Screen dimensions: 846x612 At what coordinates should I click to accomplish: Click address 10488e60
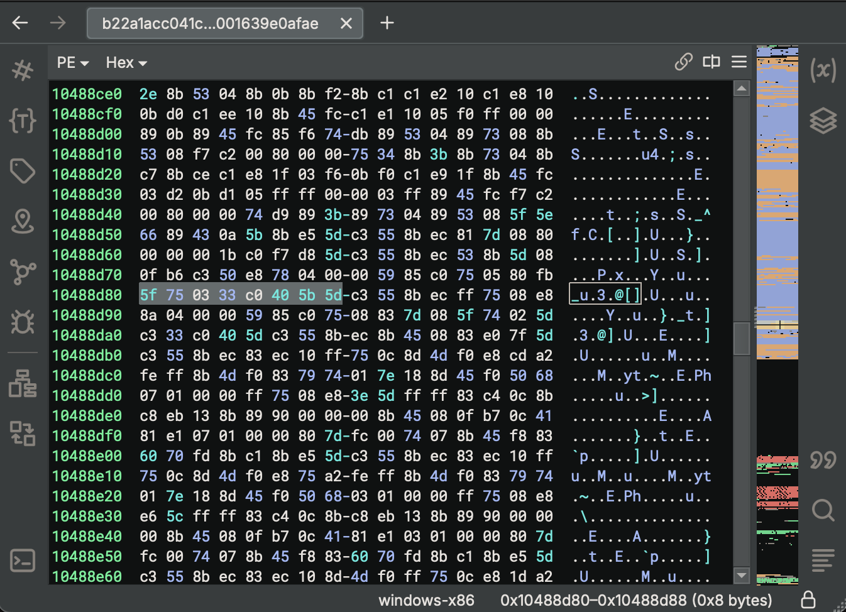click(x=87, y=577)
